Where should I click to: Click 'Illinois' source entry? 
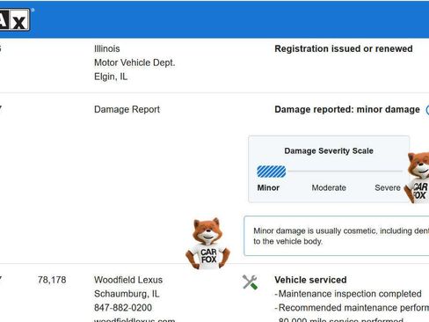point(107,48)
